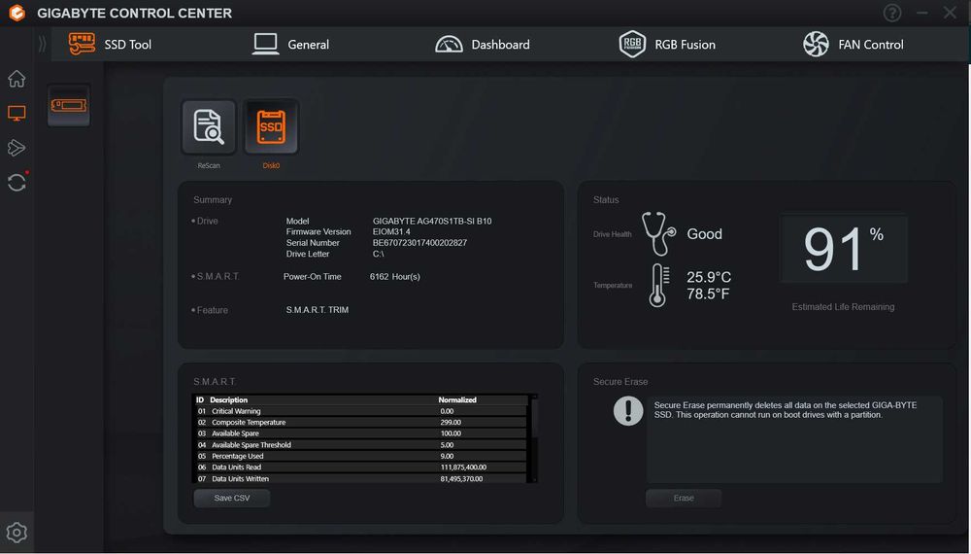Select the Available Spare row
This screenshot has width=971, height=554.
click(360, 433)
